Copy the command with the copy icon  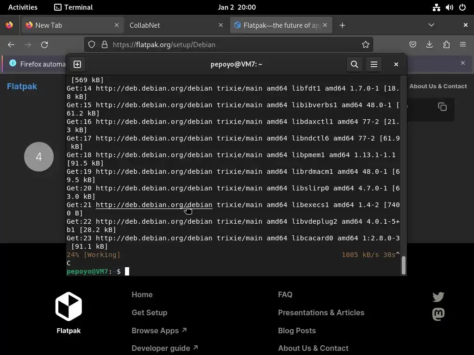click(442, 107)
